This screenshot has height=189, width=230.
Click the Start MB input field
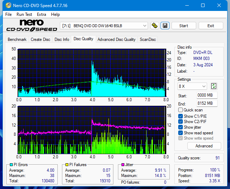coord(207,95)
